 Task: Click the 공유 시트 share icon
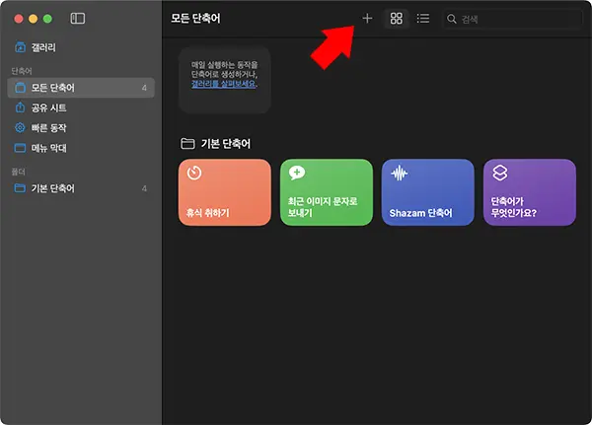pos(20,107)
